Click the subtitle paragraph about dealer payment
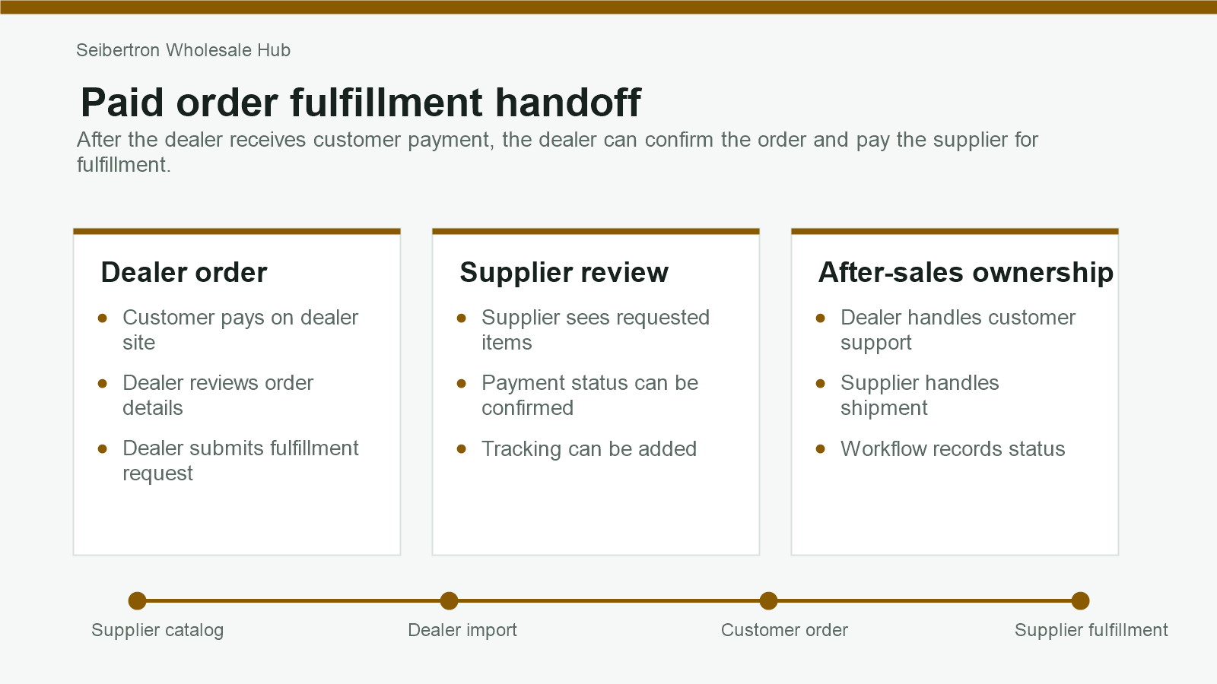This screenshot has height=684, width=1217. pos(558,152)
